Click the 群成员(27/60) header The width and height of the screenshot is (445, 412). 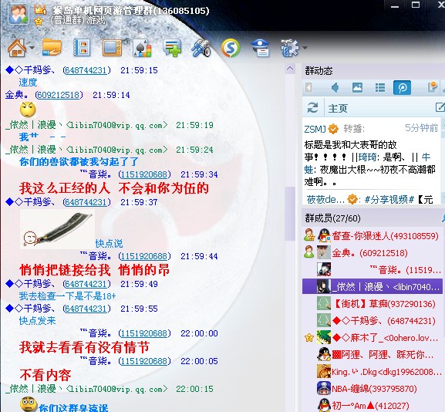332,218
